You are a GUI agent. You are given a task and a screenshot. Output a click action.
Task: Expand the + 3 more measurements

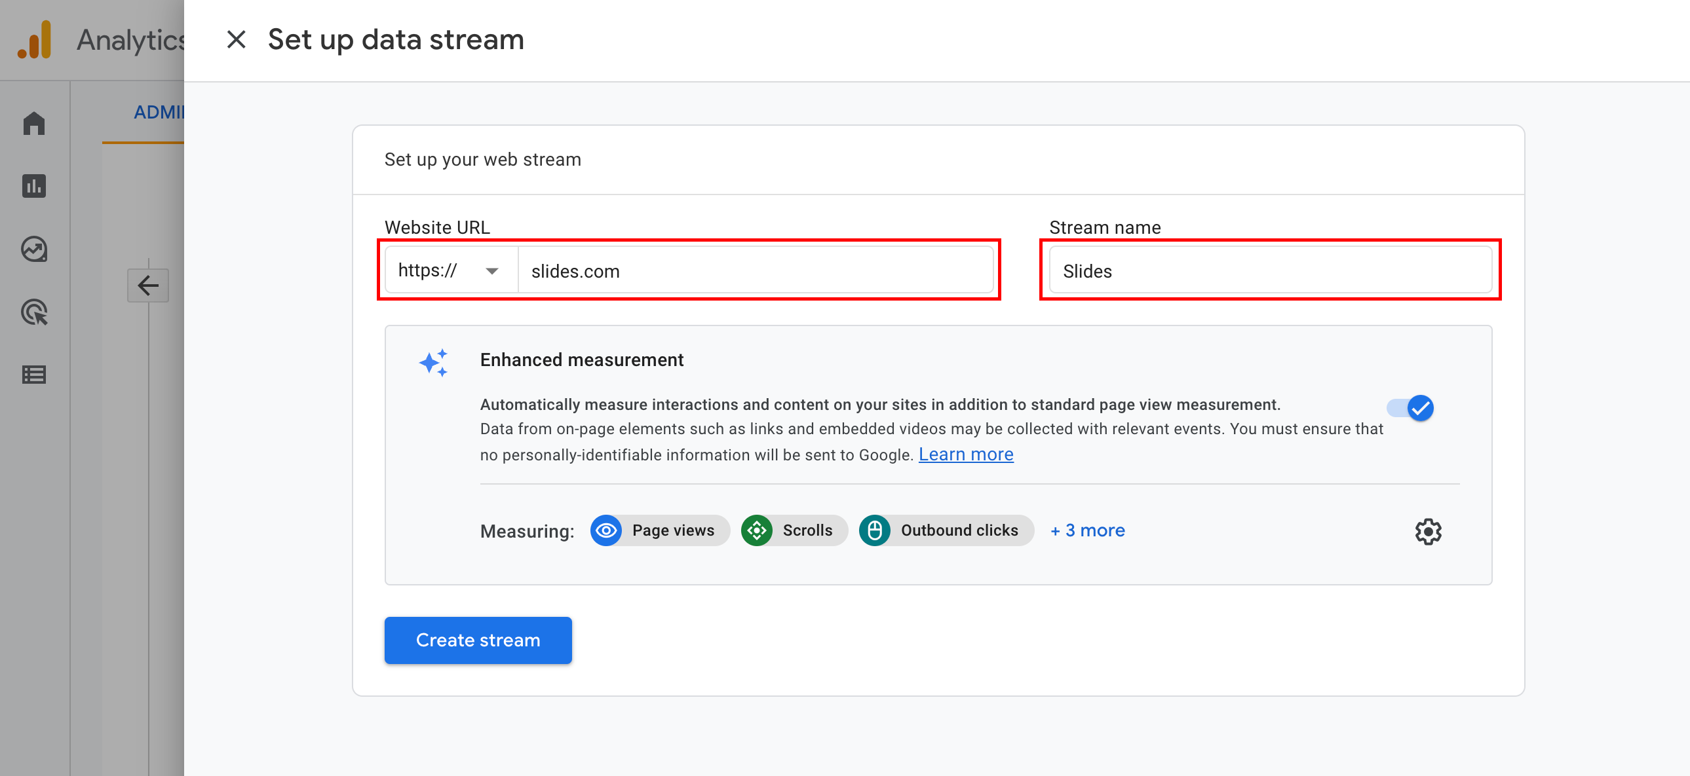(1087, 530)
